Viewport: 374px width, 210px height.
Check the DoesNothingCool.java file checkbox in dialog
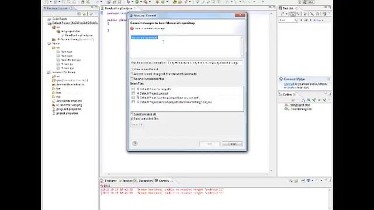click(x=133, y=102)
